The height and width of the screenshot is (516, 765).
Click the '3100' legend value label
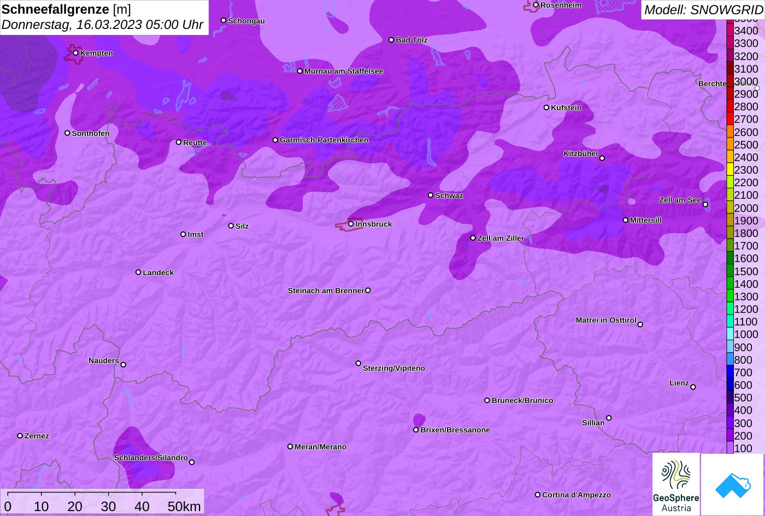746,69
